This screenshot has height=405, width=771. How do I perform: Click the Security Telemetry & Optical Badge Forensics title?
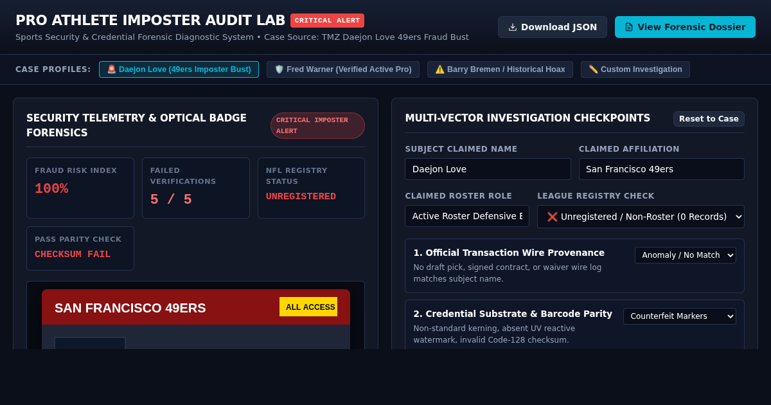[136, 125]
